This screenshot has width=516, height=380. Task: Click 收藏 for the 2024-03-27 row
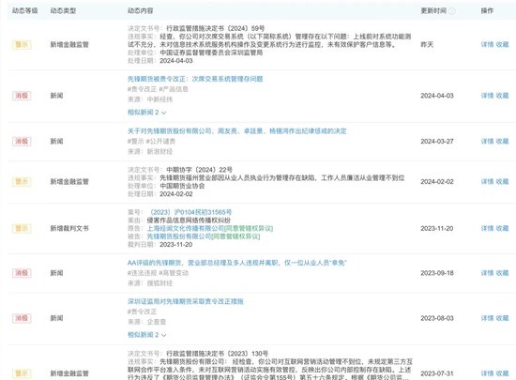tap(502, 142)
